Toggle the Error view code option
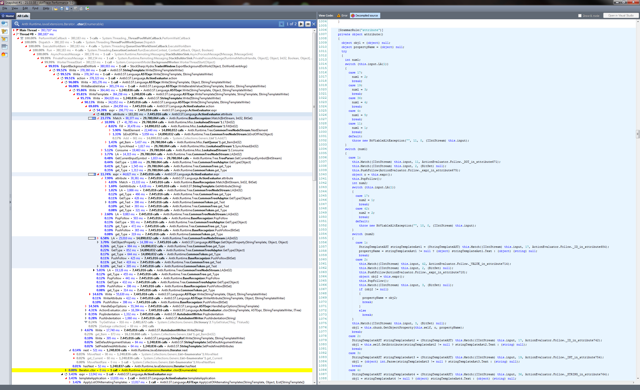 tap(342, 15)
